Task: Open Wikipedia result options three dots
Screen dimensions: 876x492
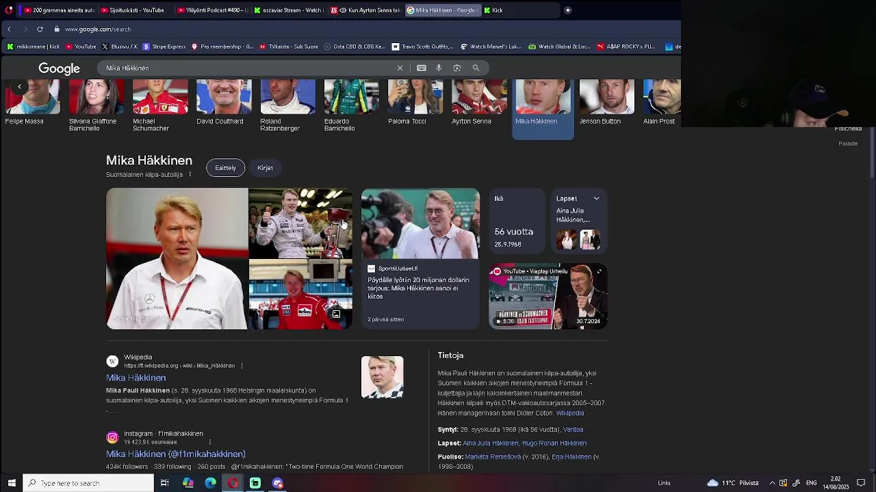Action: pos(242,366)
